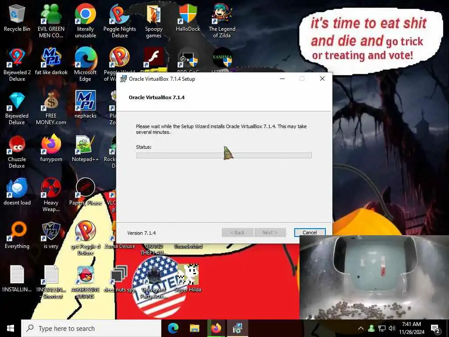449x337 pixels.
Task: Close the Oracle VirtualBox 7.1.4 Setup window
Action: (x=322, y=79)
